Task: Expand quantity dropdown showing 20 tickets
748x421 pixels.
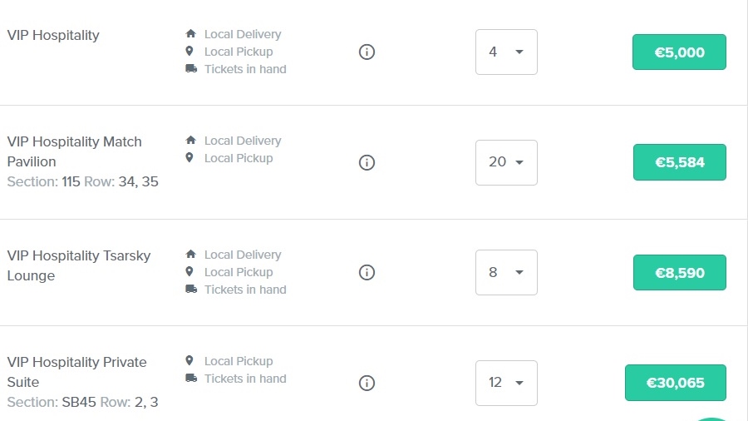Action: [506, 162]
